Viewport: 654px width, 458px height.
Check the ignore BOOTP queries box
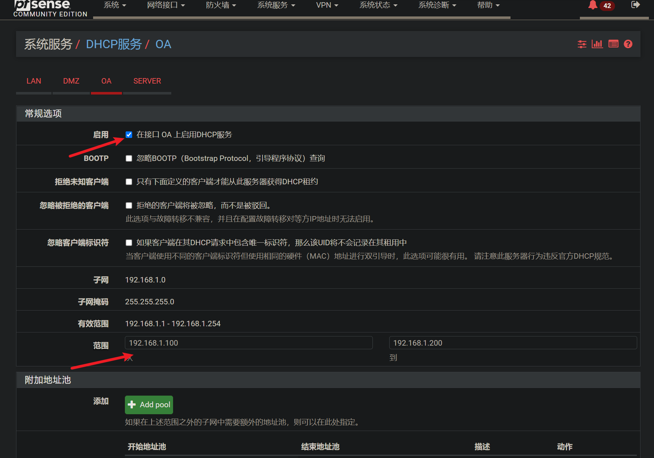click(129, 158)
